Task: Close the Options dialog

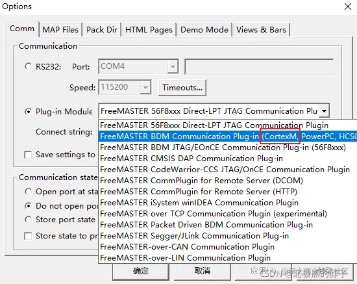Action: [348, 6]
